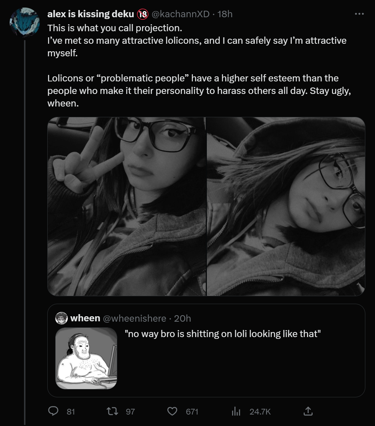Click the share upload icon
375x426 pixels.
coord(308,411)
